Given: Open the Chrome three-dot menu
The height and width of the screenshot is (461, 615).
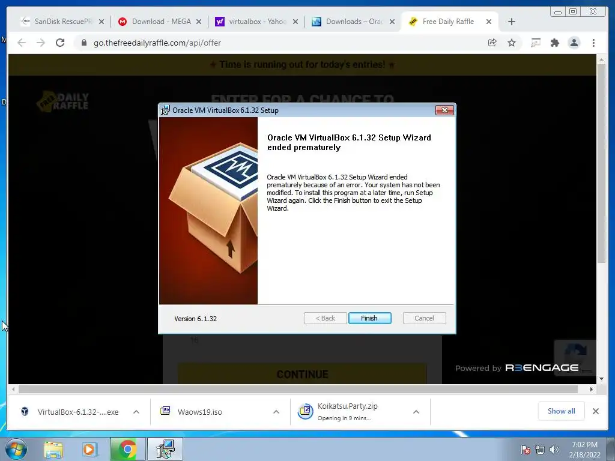Looking at the screenshot, I should 593,43.
